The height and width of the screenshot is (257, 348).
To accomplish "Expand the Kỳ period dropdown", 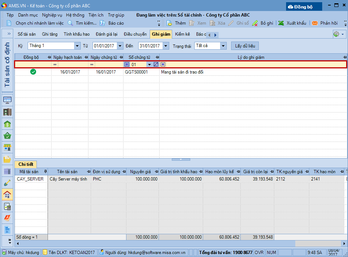I will coord(77,46).
